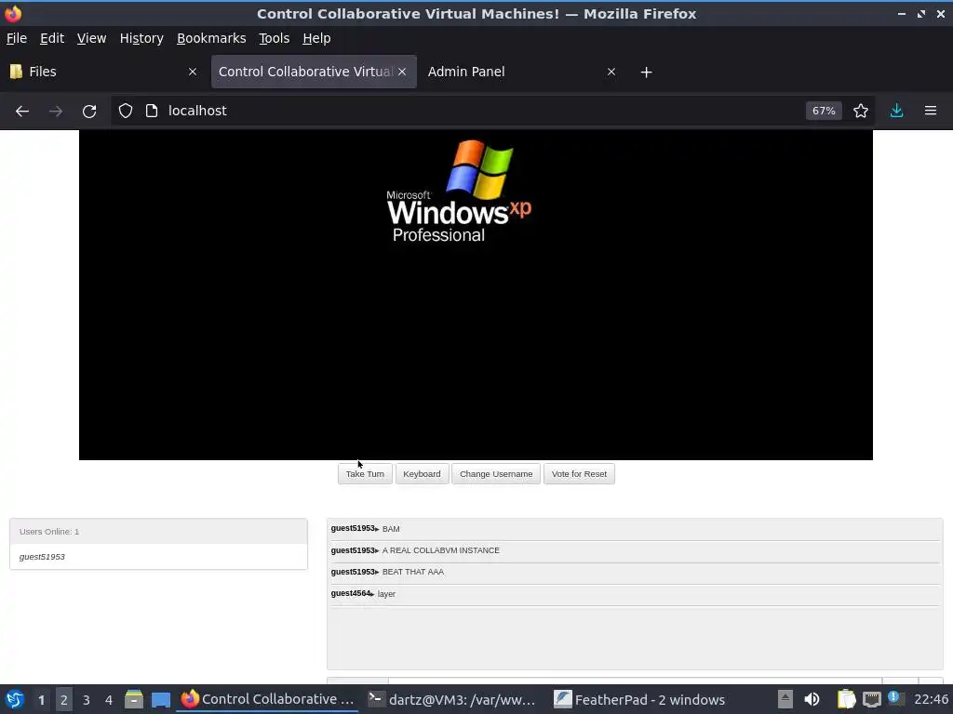The image size is (953, 714).
Task: Open the File menu
Action: point(17,38)
